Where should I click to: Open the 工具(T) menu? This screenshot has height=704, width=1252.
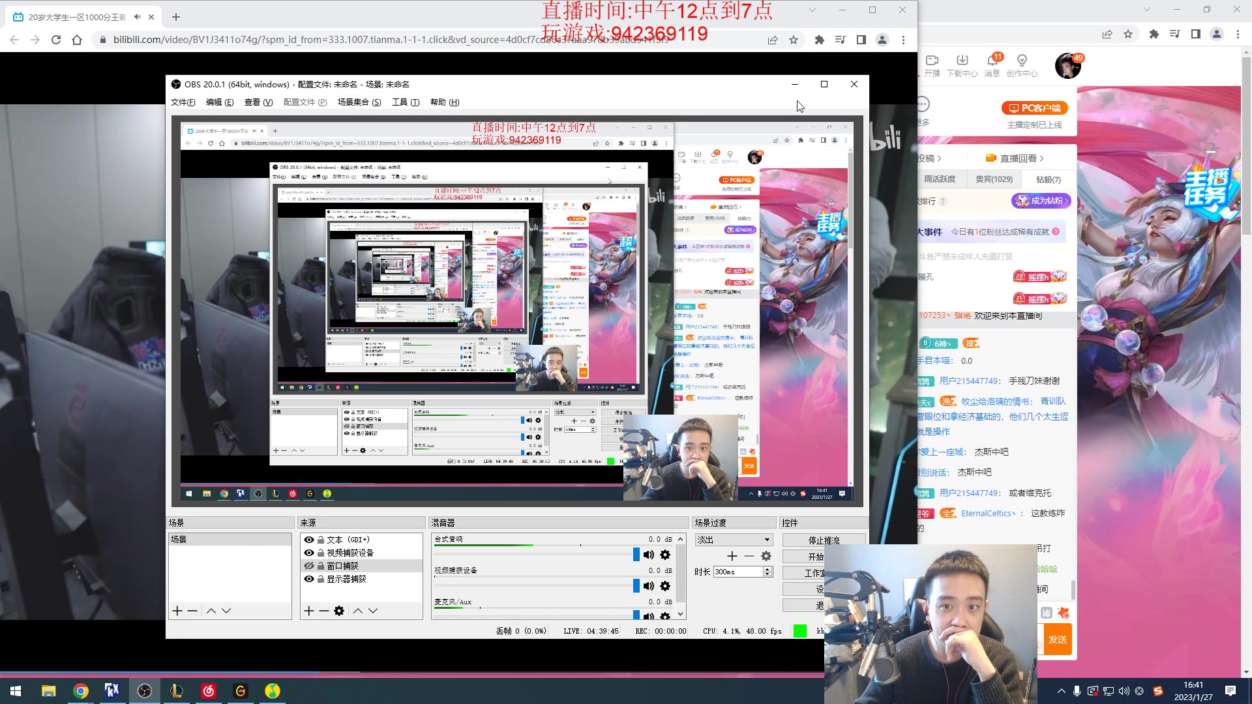[x=405, y=102]
